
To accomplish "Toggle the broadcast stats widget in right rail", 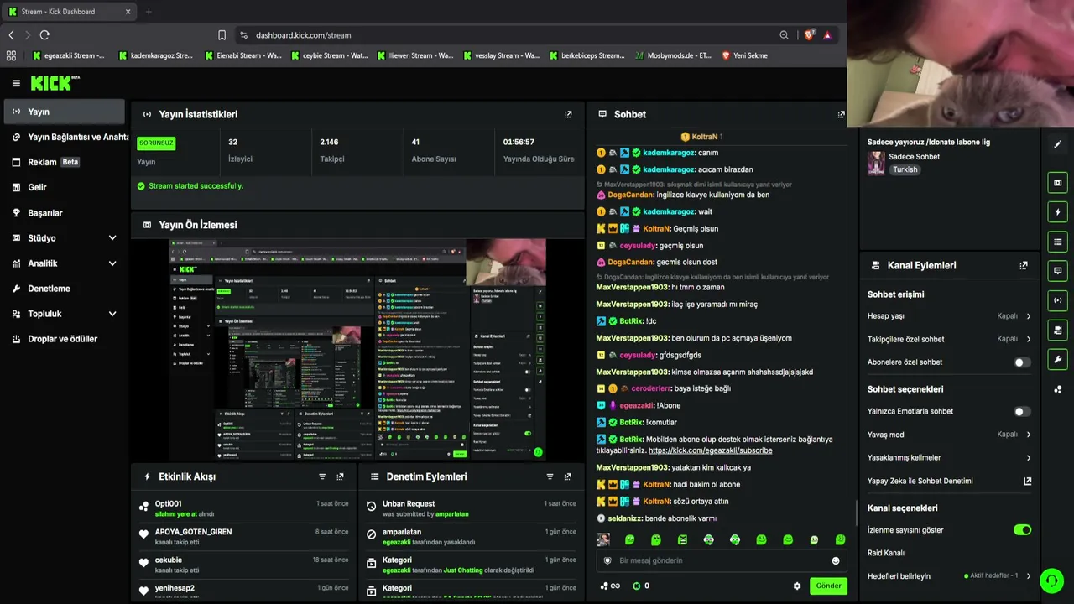I will click(1057, 300).
